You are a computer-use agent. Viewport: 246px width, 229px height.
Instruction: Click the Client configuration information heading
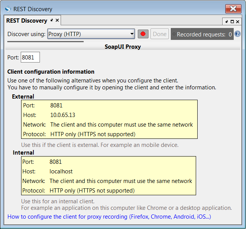click(x=51, y=72)
